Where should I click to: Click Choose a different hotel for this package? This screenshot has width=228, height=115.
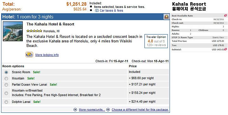[x=140, y=110]
